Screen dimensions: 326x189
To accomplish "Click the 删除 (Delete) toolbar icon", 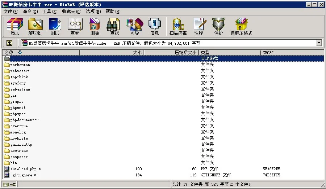I will (95, 26).
